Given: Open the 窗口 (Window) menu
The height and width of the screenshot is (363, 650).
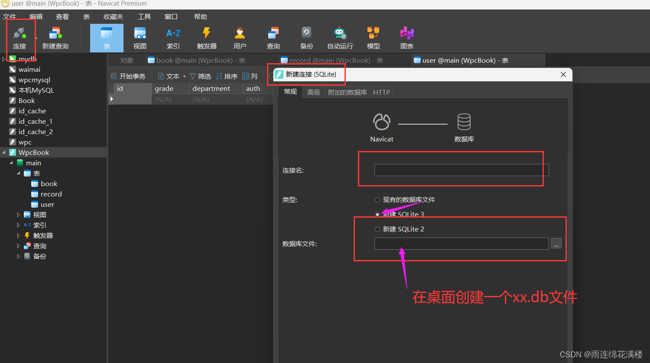Looking at the screenshot, I should point(171,16).
